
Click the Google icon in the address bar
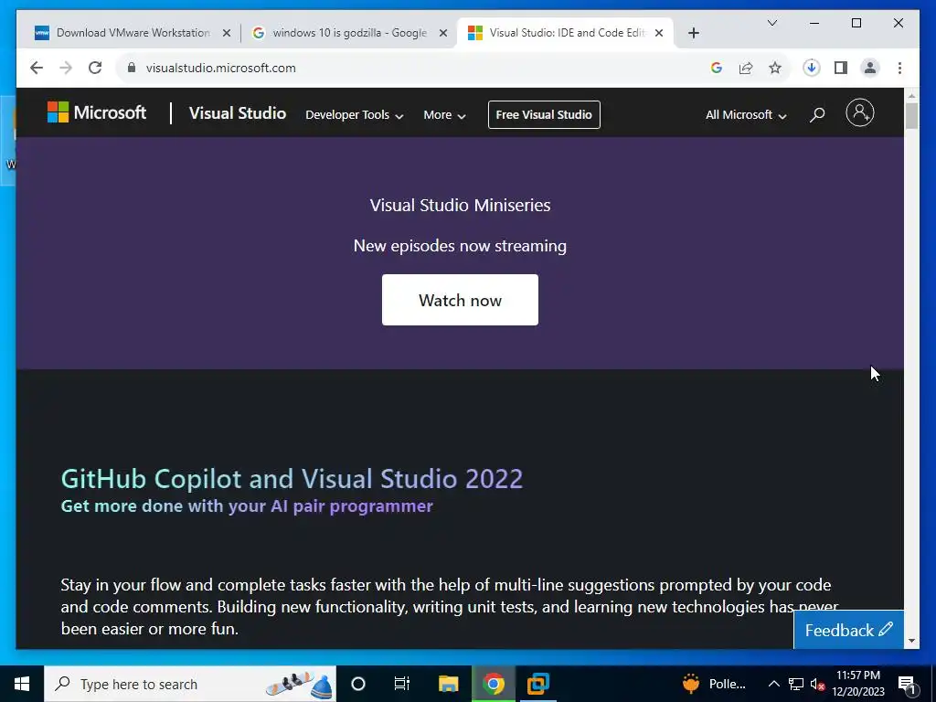(x=717, y=68)
